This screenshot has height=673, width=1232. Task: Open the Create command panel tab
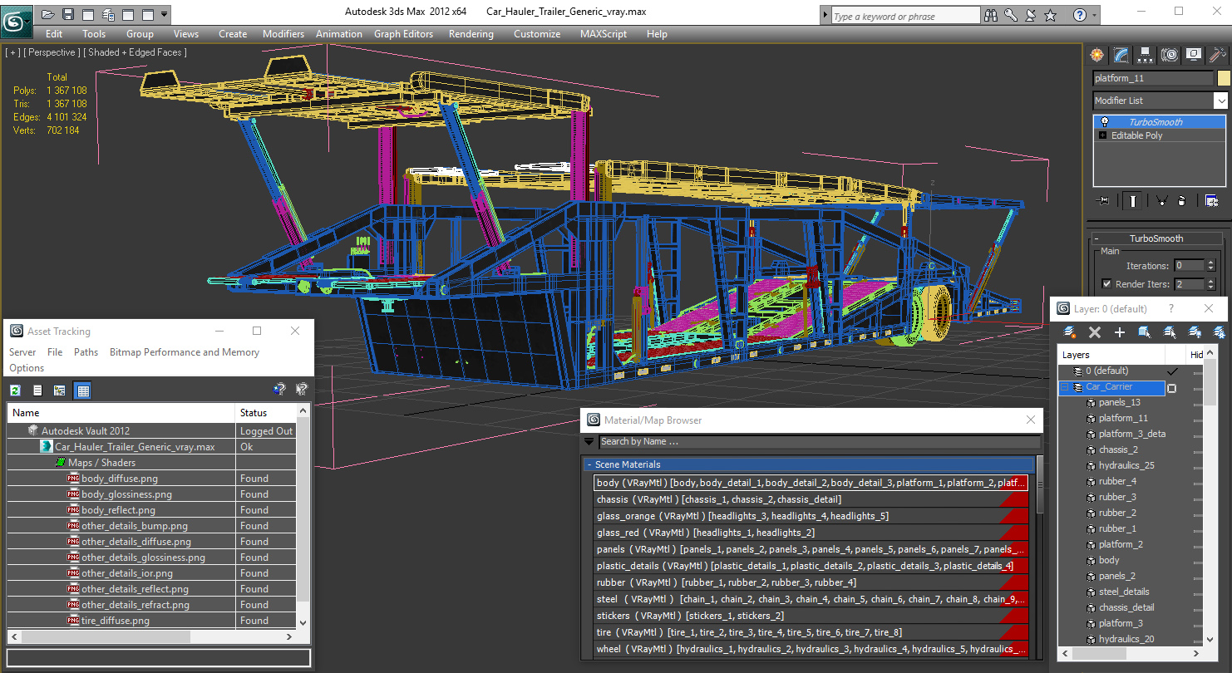pyautogui.click(x=1097, y=55)
